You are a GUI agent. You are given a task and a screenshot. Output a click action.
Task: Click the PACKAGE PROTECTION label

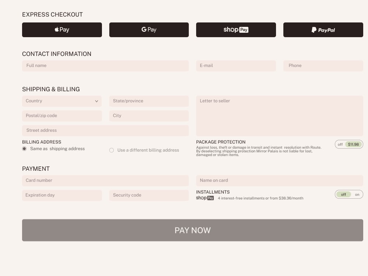pyautogui.click(x=221, y=142)
